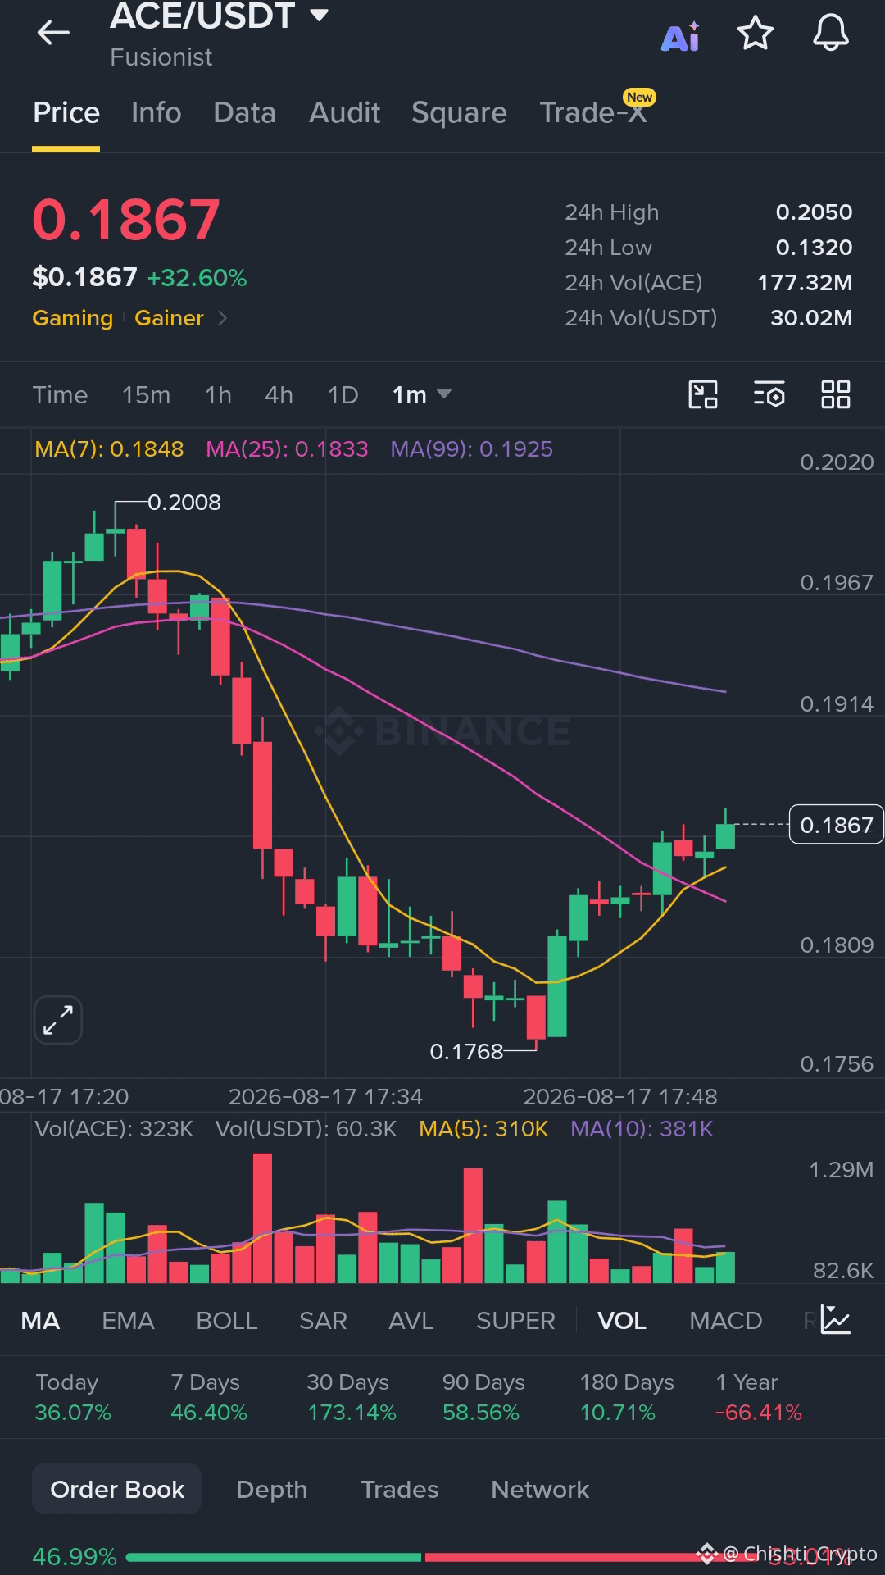Open the 1m interval dropdown
This screenshot has height=1575, width=885.
tap(421, 394)
